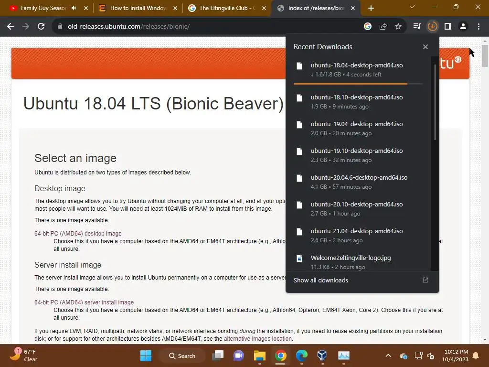
Task: Click the downloads list scrollbar
Action: (x=435, y=102)
